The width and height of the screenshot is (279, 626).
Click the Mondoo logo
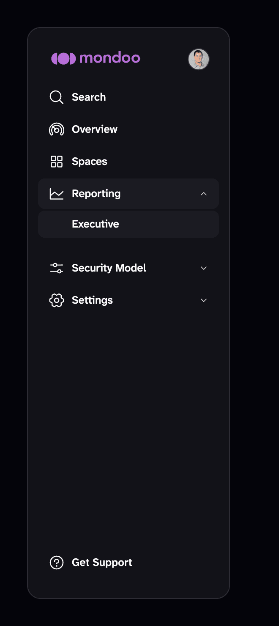(x=96, y=58)
